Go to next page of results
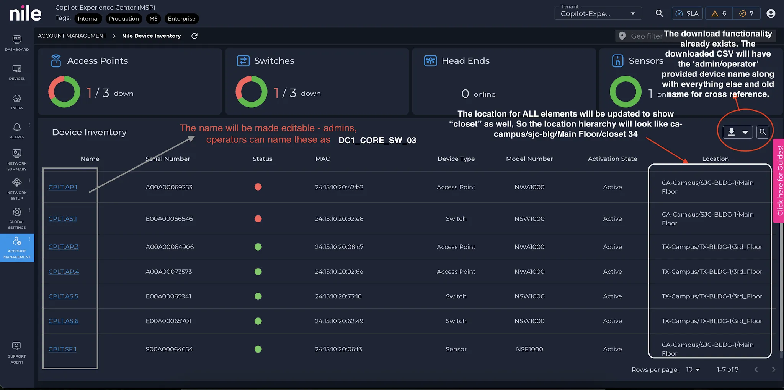 (x=773, y=369)
